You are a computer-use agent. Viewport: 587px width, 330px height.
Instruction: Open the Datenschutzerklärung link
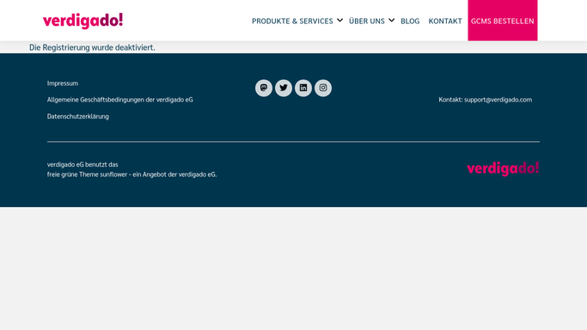(x=78, y=116)
